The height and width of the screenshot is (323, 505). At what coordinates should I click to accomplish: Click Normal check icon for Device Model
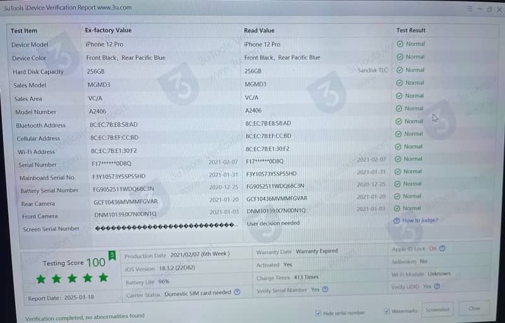pyautogui.click(x=400, y=44)
